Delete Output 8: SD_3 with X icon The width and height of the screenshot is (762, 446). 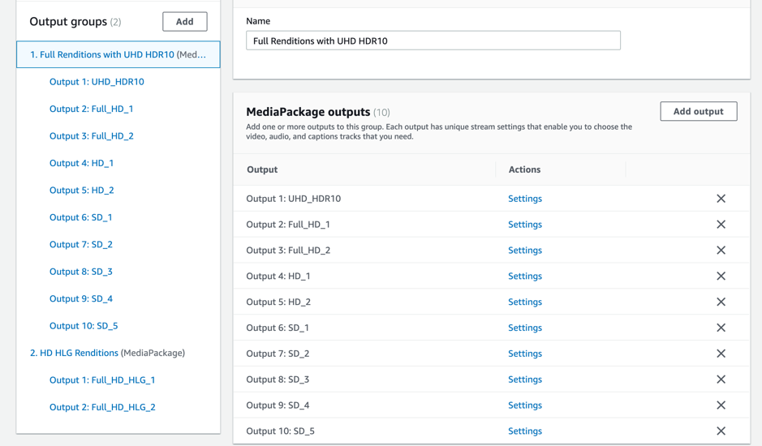721,380
